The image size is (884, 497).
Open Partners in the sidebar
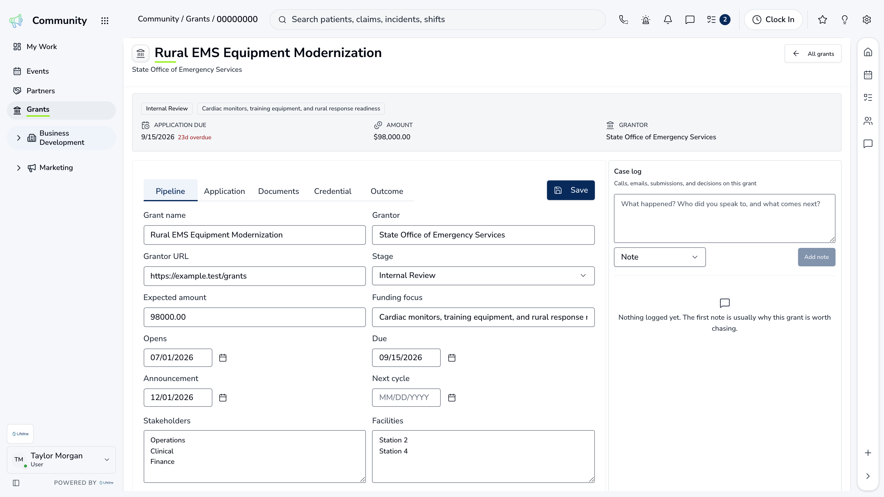[x=61, y=91]
